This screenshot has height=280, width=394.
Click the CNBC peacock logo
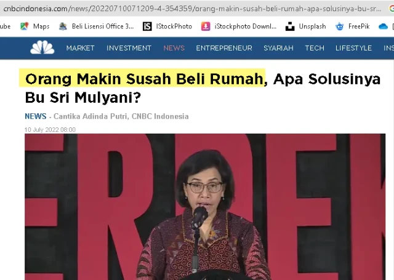[x=42, y=48]
